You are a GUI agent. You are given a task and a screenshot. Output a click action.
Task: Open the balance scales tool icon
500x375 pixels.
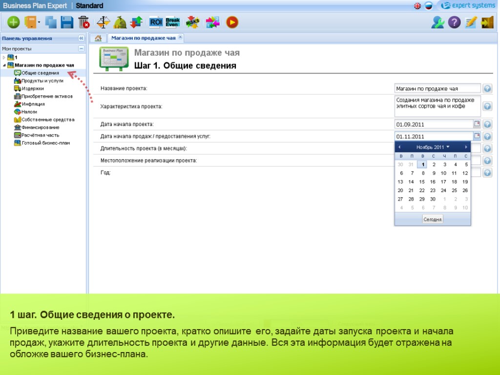pos(104,22)
